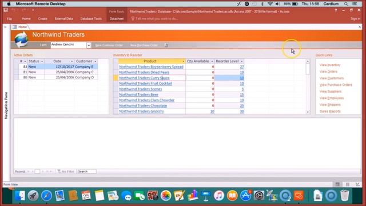The height and width of the screenshot is (206, 366).
Task: Open Status column filter dropdown
Action: tap(42, 61)
